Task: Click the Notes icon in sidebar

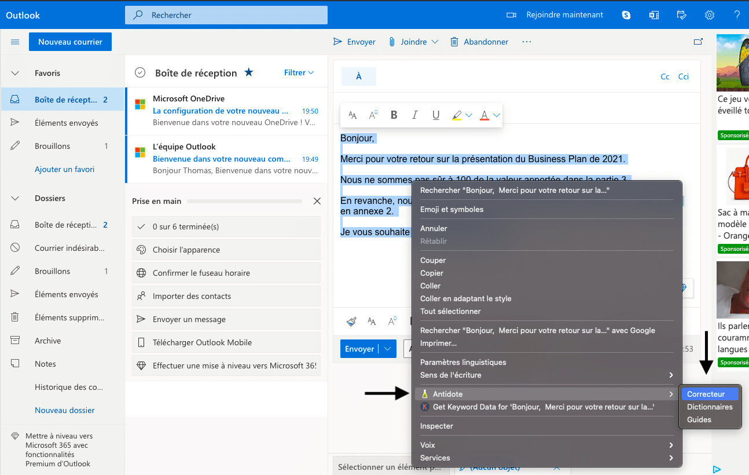Action: pyautogui.click(x=16, y=364)
